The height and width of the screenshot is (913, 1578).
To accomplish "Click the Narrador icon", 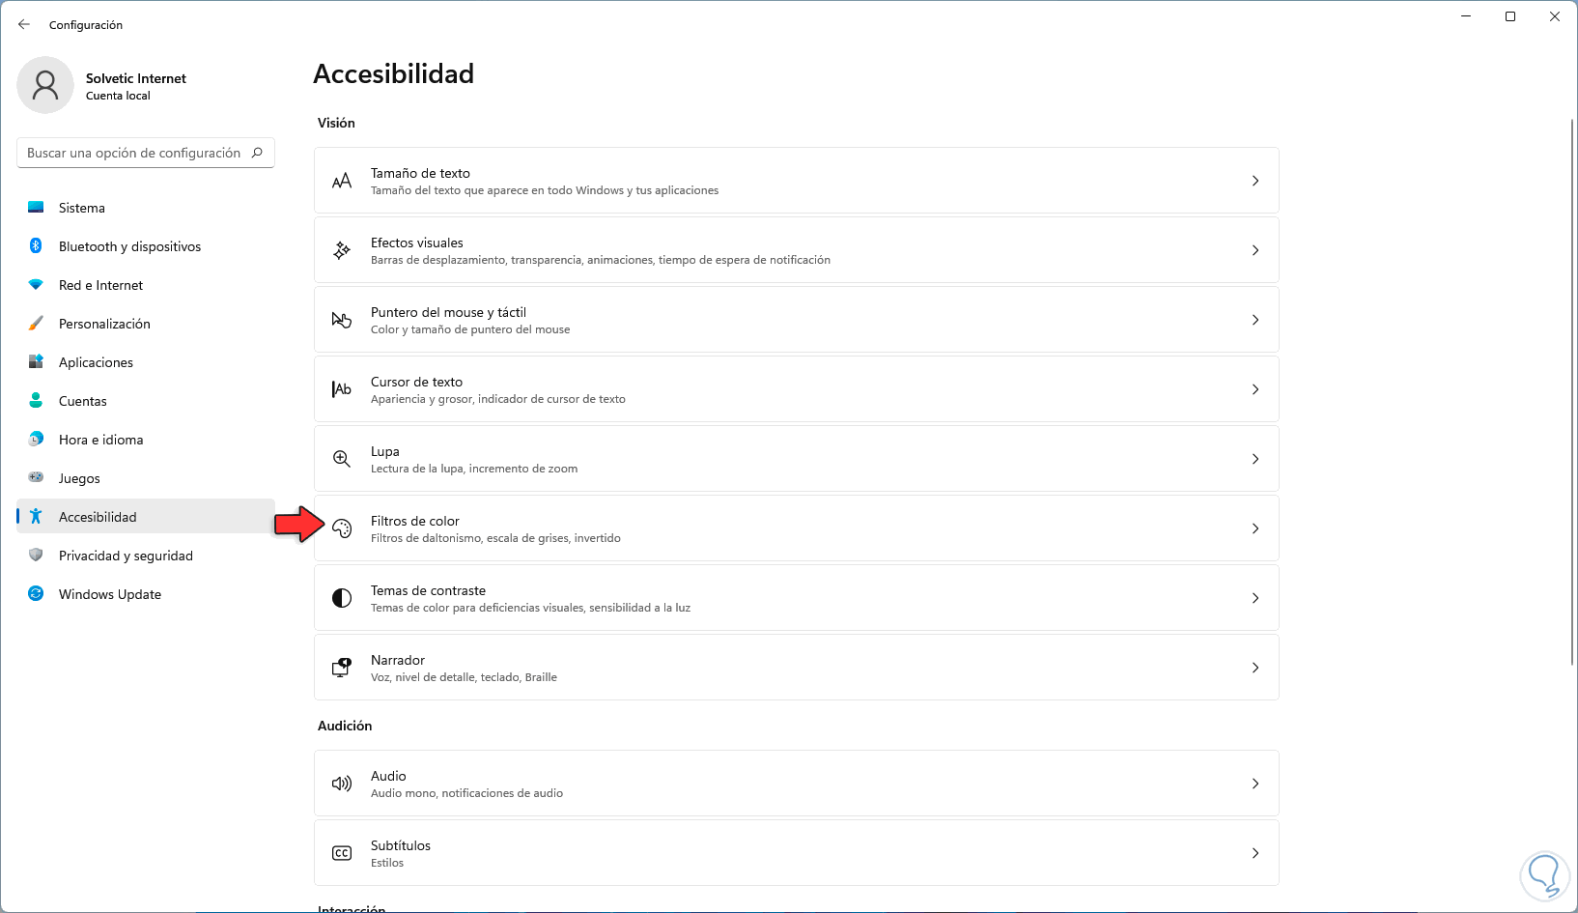I will (x=342, y=668).
